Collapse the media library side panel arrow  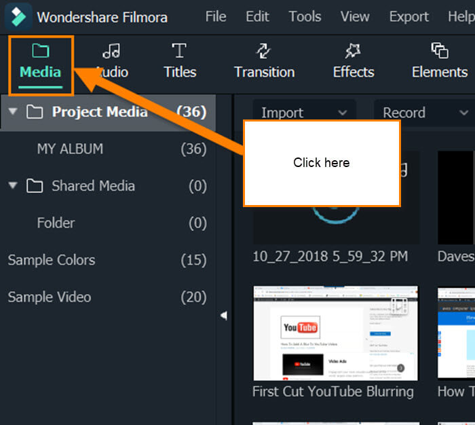tap(224, 315)
